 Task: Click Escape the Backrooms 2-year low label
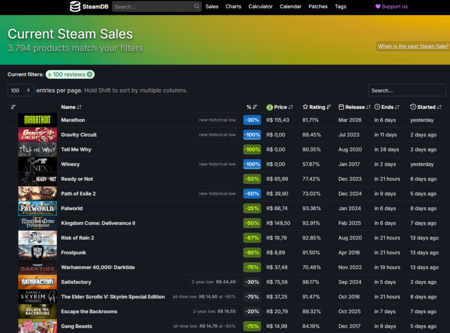pos(214,312)
